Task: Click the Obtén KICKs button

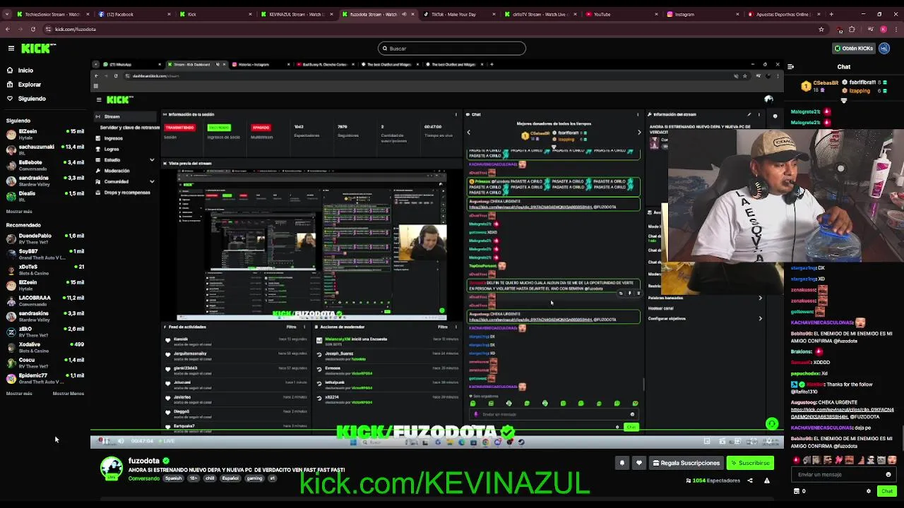Action: pyautogui.click(x=853, y=49)
